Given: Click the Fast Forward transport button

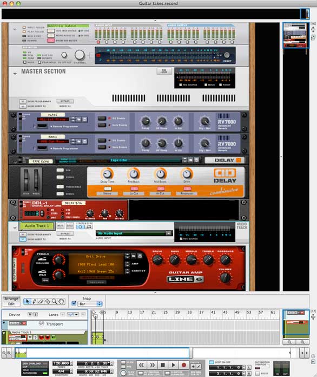Looking at the screenshot, I should click(152, 365).
